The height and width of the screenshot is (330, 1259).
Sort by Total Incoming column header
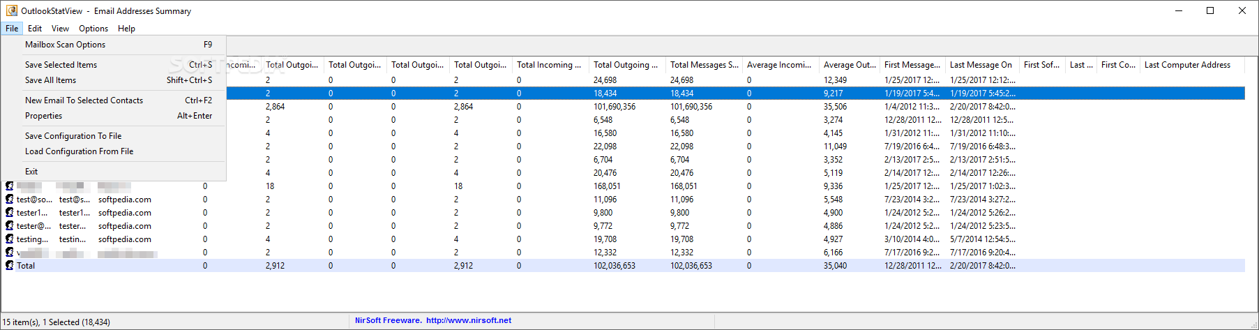tap(551, 65)
